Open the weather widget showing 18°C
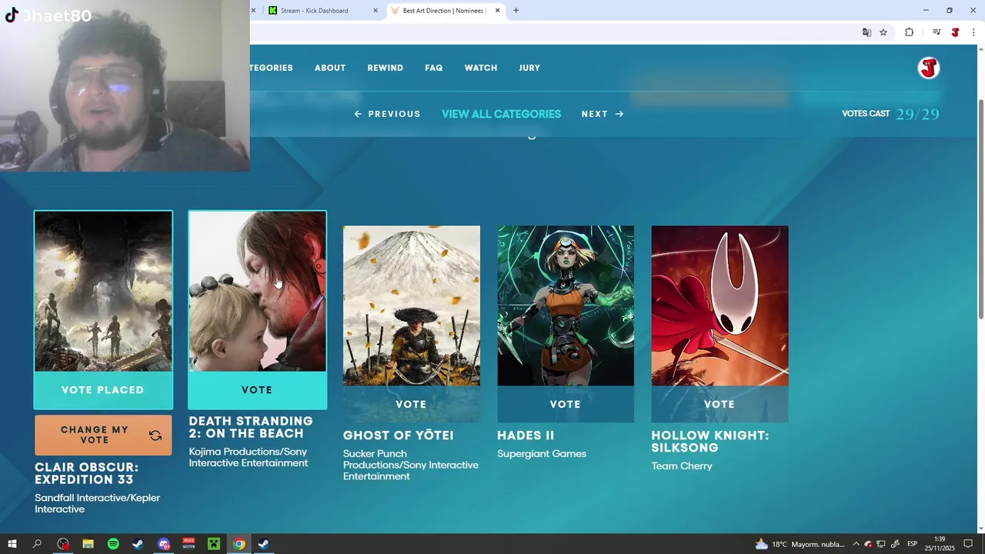Screen dimensions: 985x554 [800, 544]
